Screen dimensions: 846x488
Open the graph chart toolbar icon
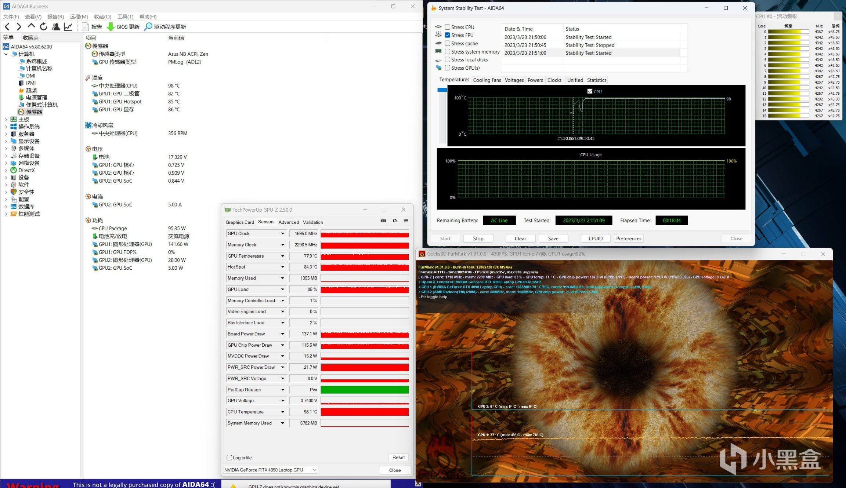click(x=68, y=26)
